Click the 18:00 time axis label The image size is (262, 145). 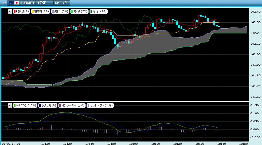pos(133,144)
